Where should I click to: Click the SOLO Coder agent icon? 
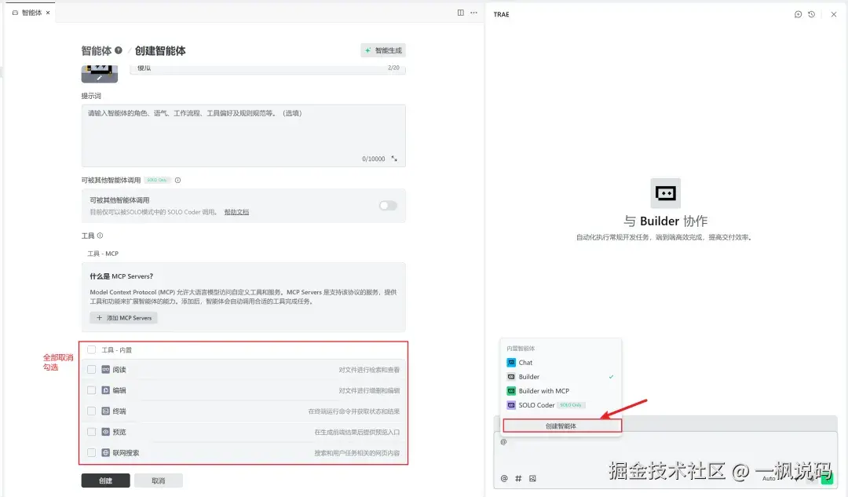click(x=511, y=405)
